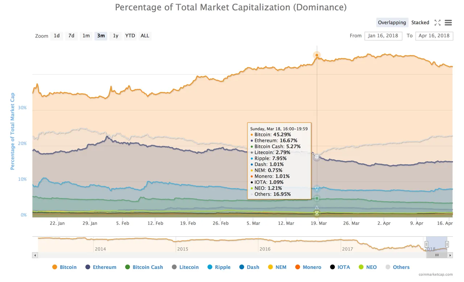Screen dimensions: 464x282
Task: Click 2016 in the navigator timeline
Action: point(265,249)
